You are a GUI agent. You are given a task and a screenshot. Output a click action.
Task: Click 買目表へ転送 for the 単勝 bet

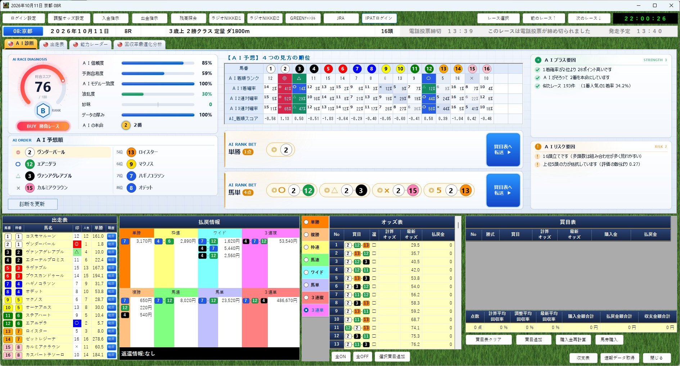[503, 150]
